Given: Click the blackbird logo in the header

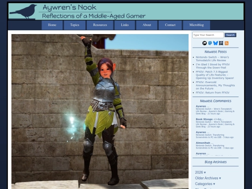Looking at the screenshot, I should pyautogui.click(x=23, y=11).
